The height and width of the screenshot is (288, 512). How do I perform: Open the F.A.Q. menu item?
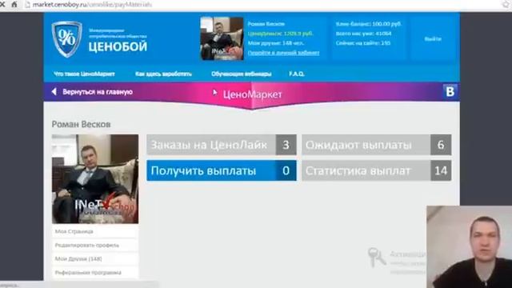click(x=297, y=74)
